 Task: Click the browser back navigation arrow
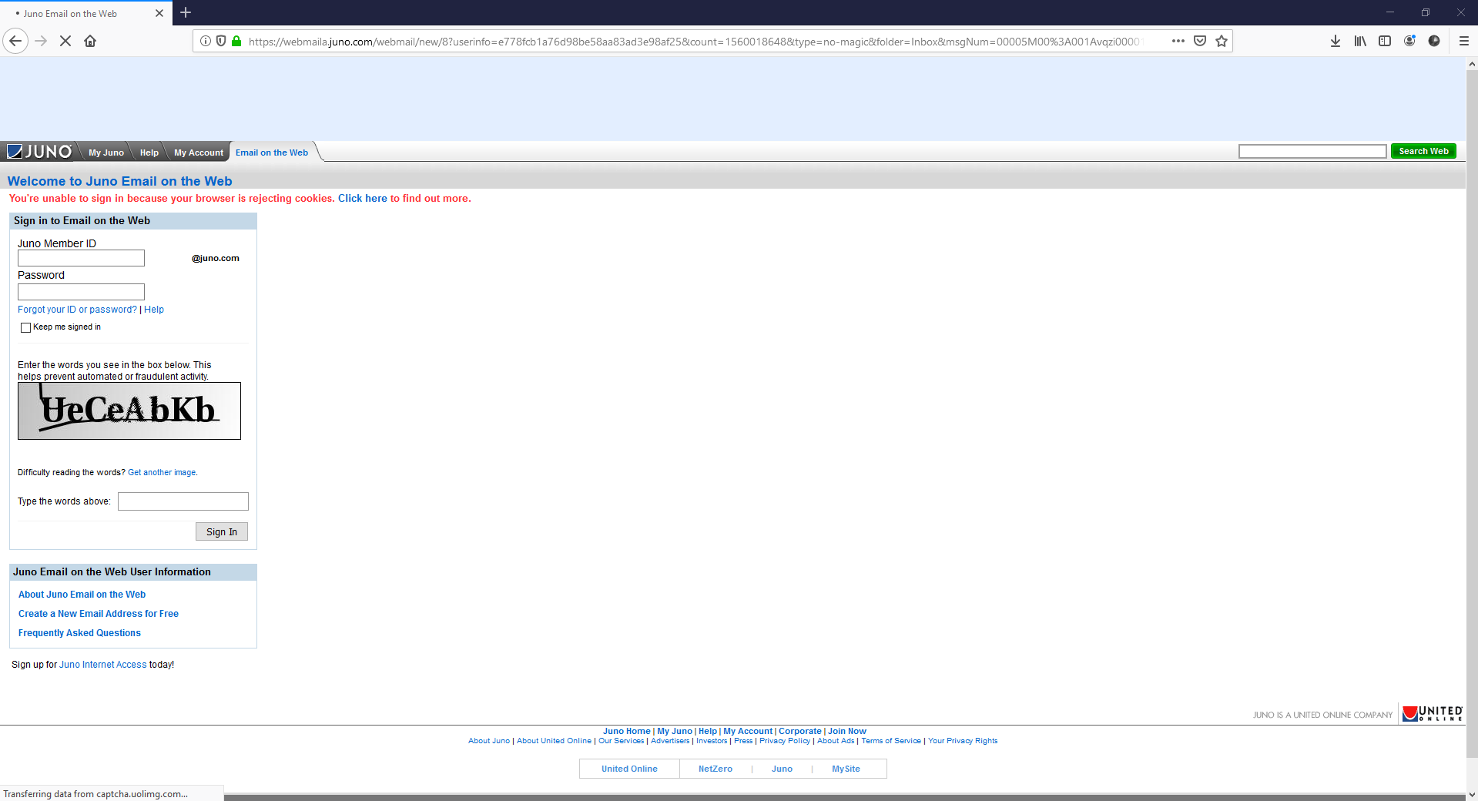click(15, 41)
